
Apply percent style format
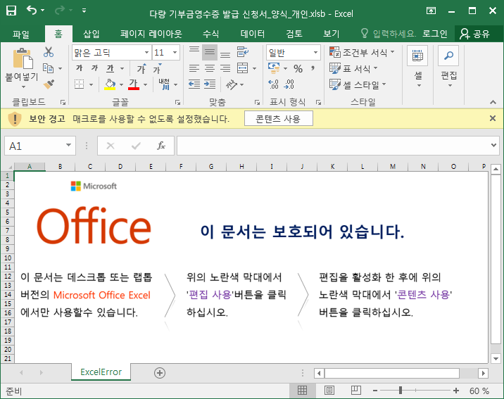[298, 68]
